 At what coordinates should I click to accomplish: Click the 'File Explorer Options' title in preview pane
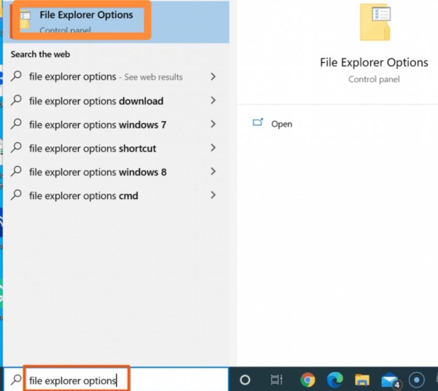click(x=374, y=62)
